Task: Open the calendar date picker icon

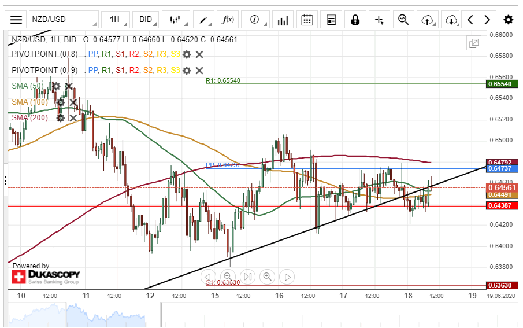Action: (x=307, y=20)
